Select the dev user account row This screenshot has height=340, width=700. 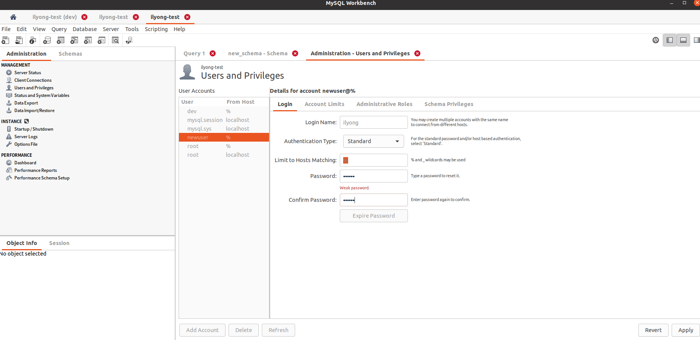pos(224,111)
